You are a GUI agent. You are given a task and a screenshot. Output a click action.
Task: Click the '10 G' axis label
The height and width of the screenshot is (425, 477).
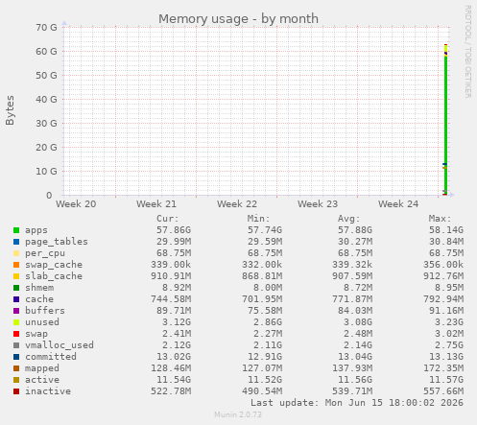coord(46,172)
